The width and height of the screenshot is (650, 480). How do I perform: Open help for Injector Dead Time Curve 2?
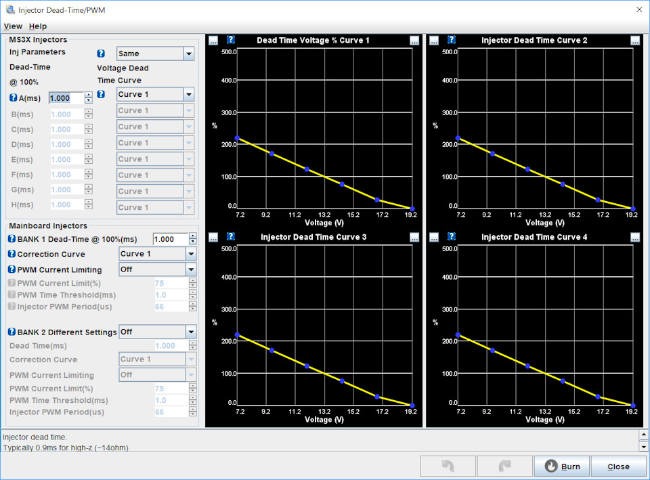452,40
